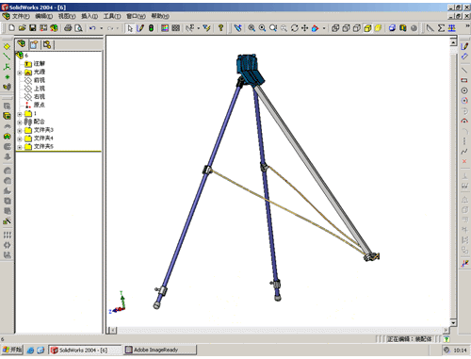Click the plane icon in the left reference toolbar
This screenshot has width=471, height=359.
pos(7,46)
